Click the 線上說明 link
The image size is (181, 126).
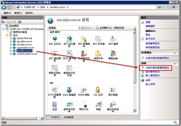point(150,84)
